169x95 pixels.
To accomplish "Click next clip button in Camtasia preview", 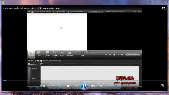I will (122, 55).
